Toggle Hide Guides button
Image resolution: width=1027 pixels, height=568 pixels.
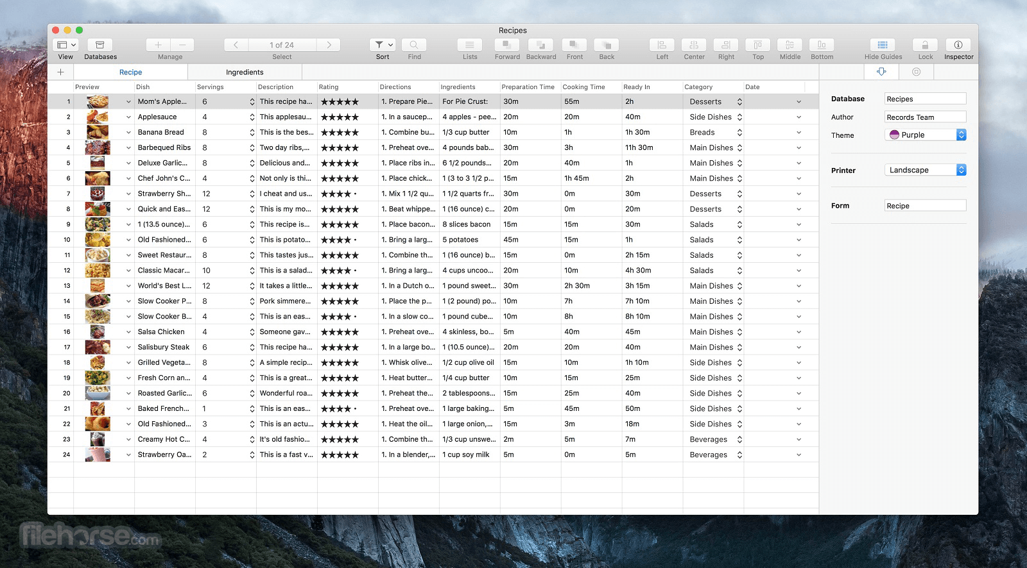pos(883,45)
